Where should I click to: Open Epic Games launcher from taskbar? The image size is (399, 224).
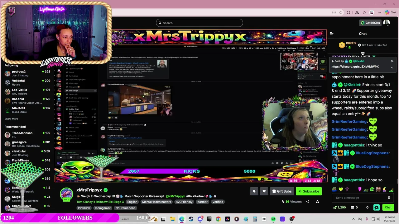(x=209, y=219)
